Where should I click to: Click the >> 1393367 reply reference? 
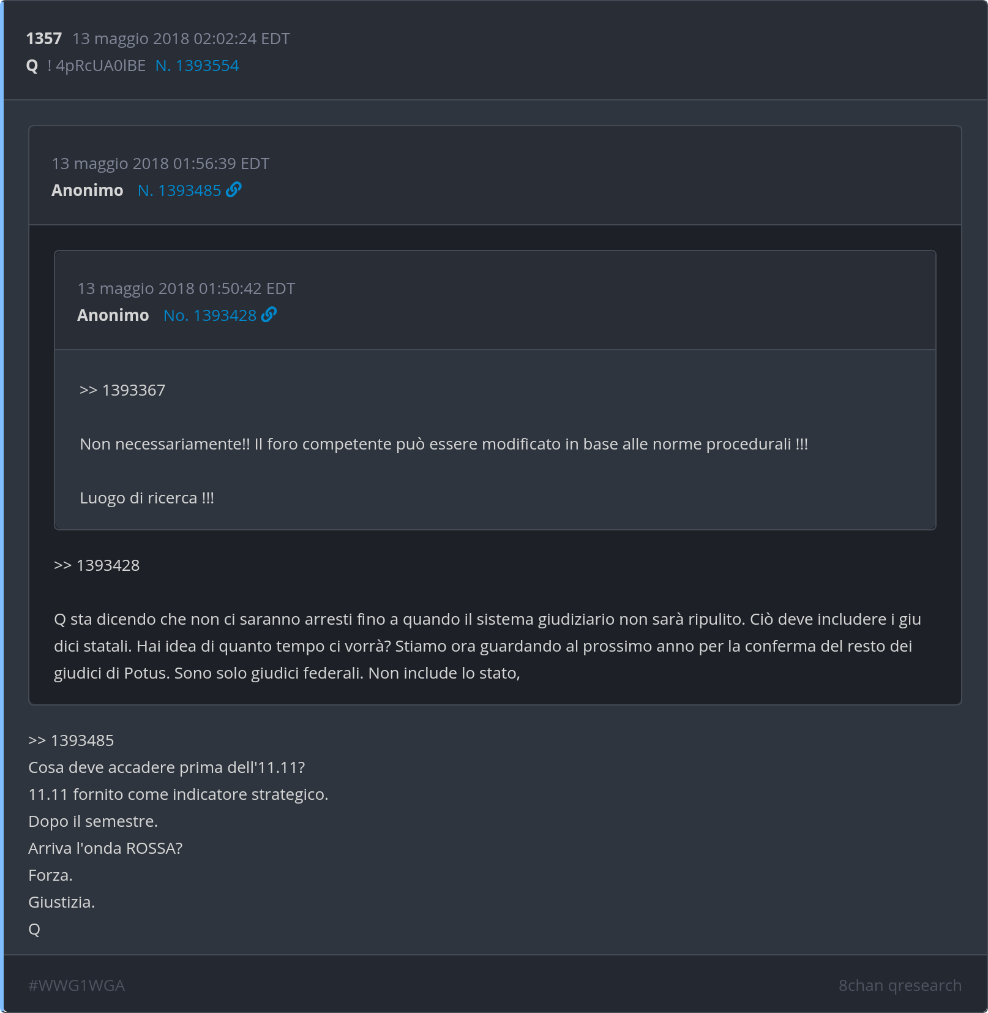[x=122, y=390]
